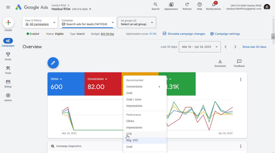The image size is (275, 153).
Task: Open the Help menu
Action: coord(199,7)
